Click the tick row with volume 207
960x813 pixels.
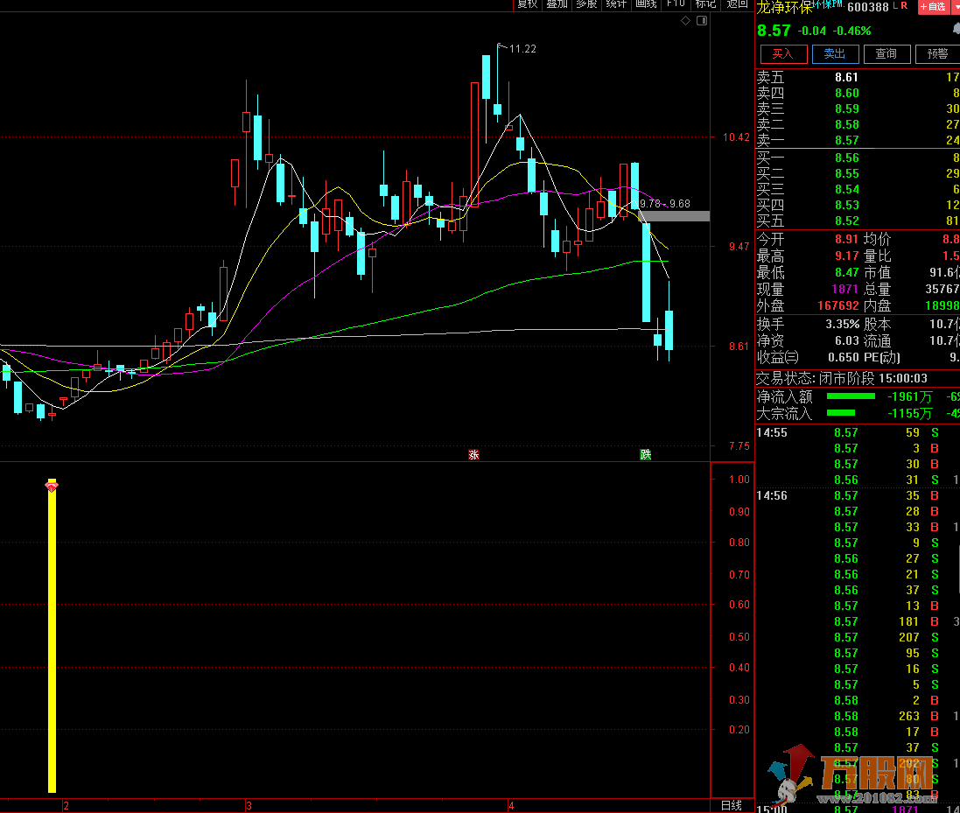click(858, 637)
